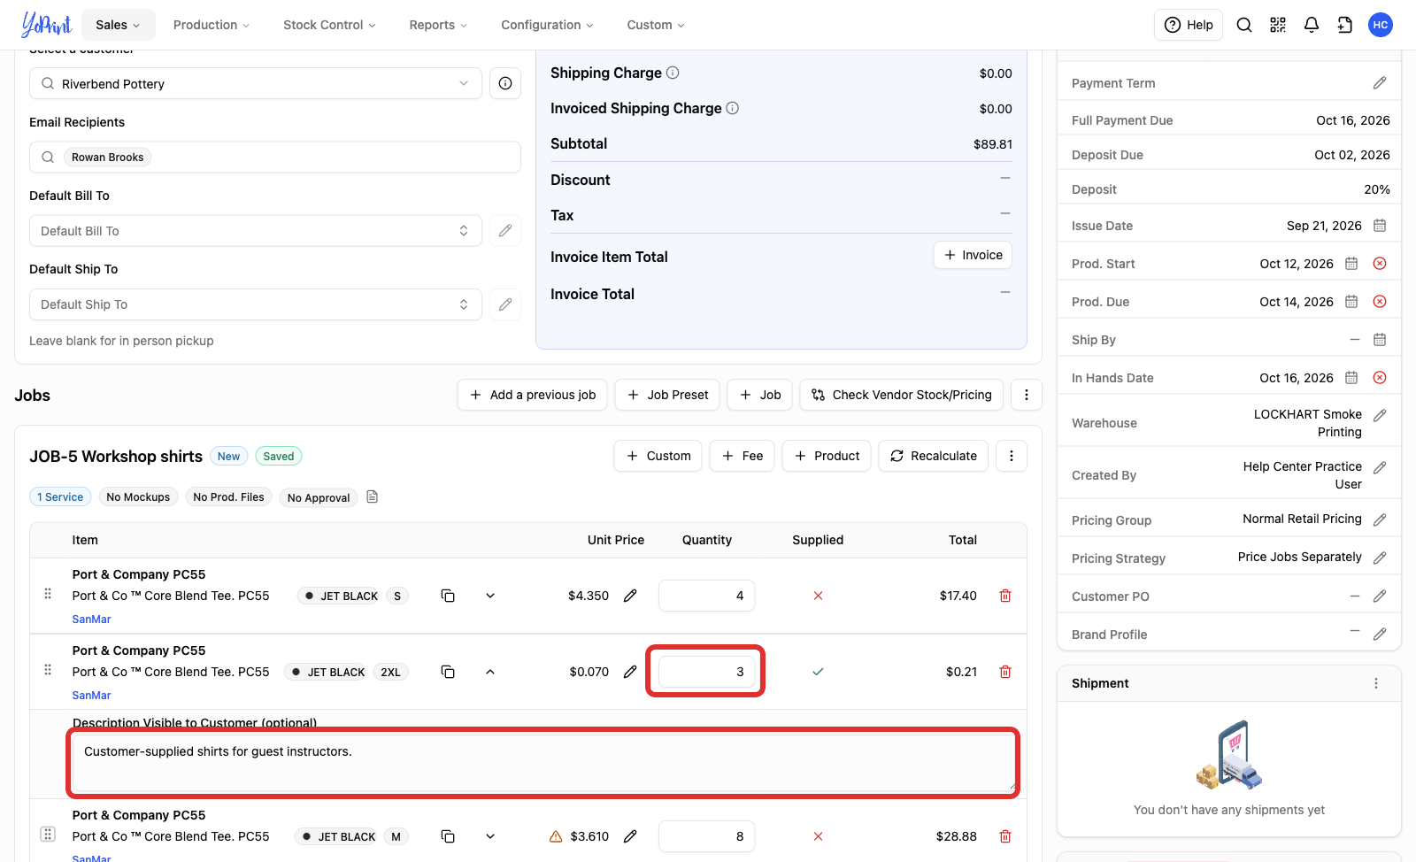Open the Default Ship To dropdown
Screen dimensions: 1416x862
click(256, 304)
